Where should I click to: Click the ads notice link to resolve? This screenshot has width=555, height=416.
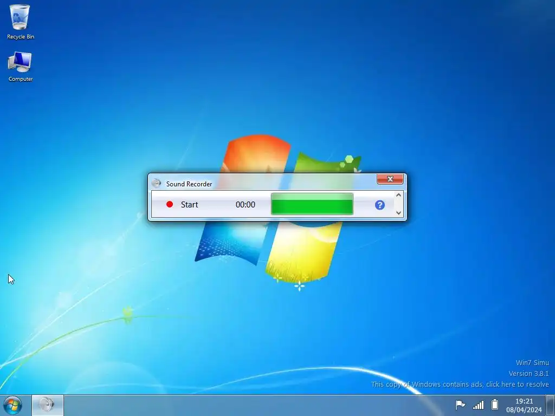(x=460, y=384)
